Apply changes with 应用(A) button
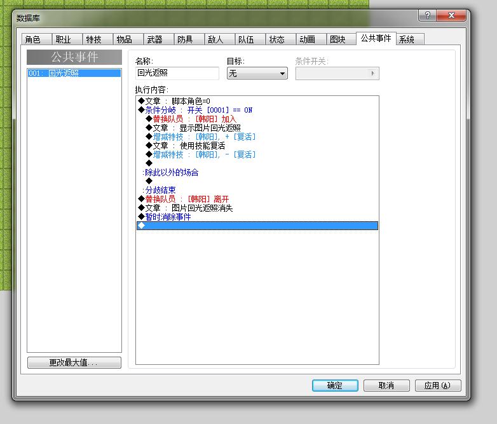Viewport: 497px width, 424px height. [438, 386]
